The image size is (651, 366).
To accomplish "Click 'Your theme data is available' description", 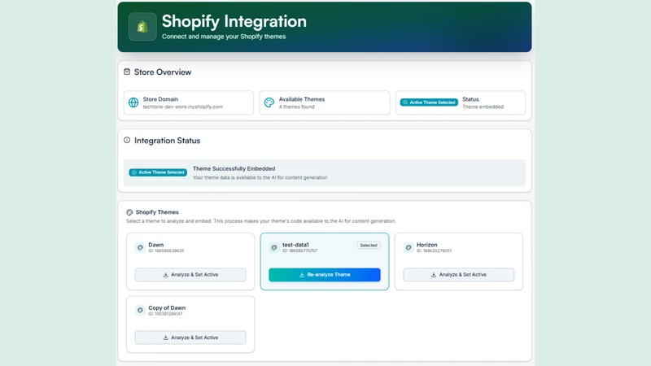I will [x=260, y=177].
